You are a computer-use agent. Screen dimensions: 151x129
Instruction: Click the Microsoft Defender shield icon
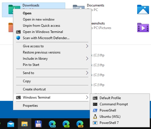coord(18,38)
